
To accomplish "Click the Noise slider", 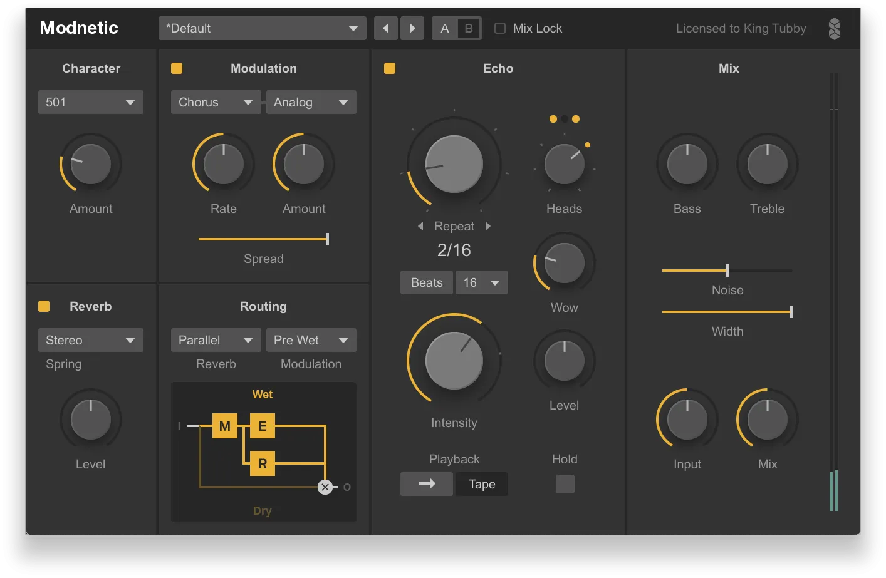I will tap(727, 271).
